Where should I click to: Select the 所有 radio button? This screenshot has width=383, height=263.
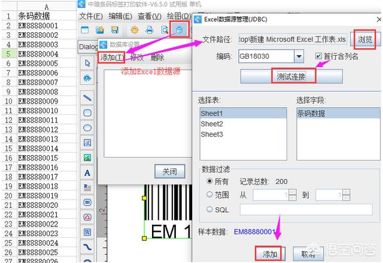click(x=209, y=181)
